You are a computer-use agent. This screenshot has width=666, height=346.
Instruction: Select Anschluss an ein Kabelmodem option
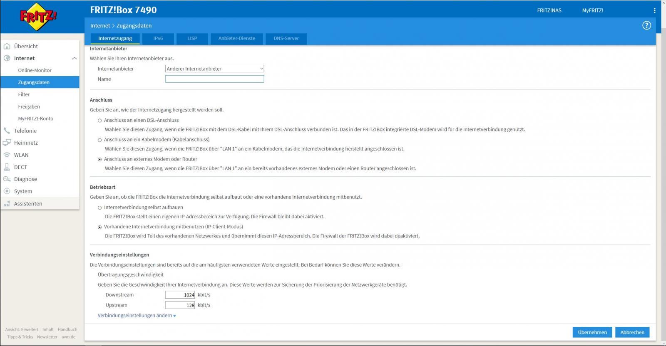(x=99, y=140)
